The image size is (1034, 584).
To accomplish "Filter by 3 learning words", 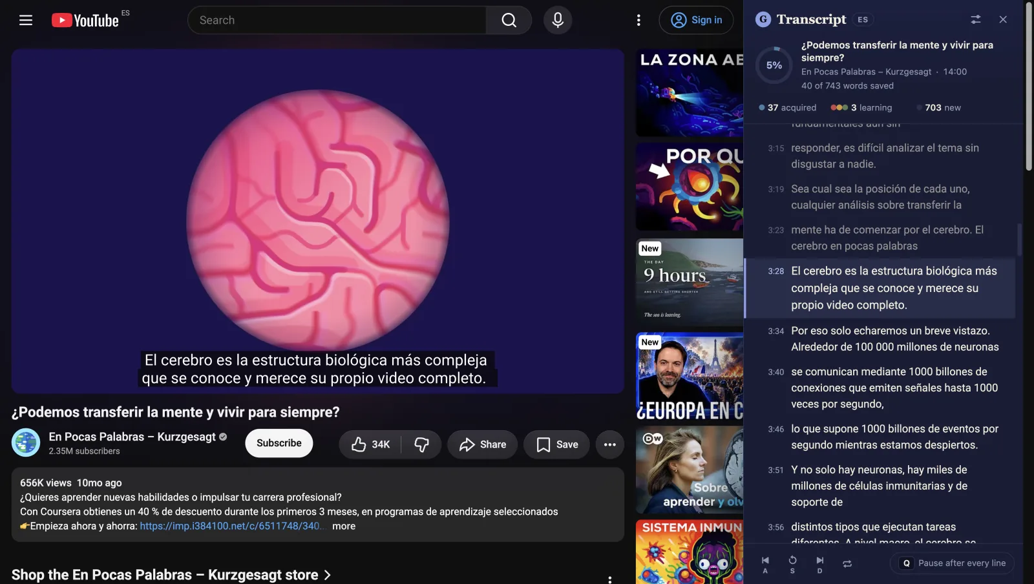I will coord(861,108).
